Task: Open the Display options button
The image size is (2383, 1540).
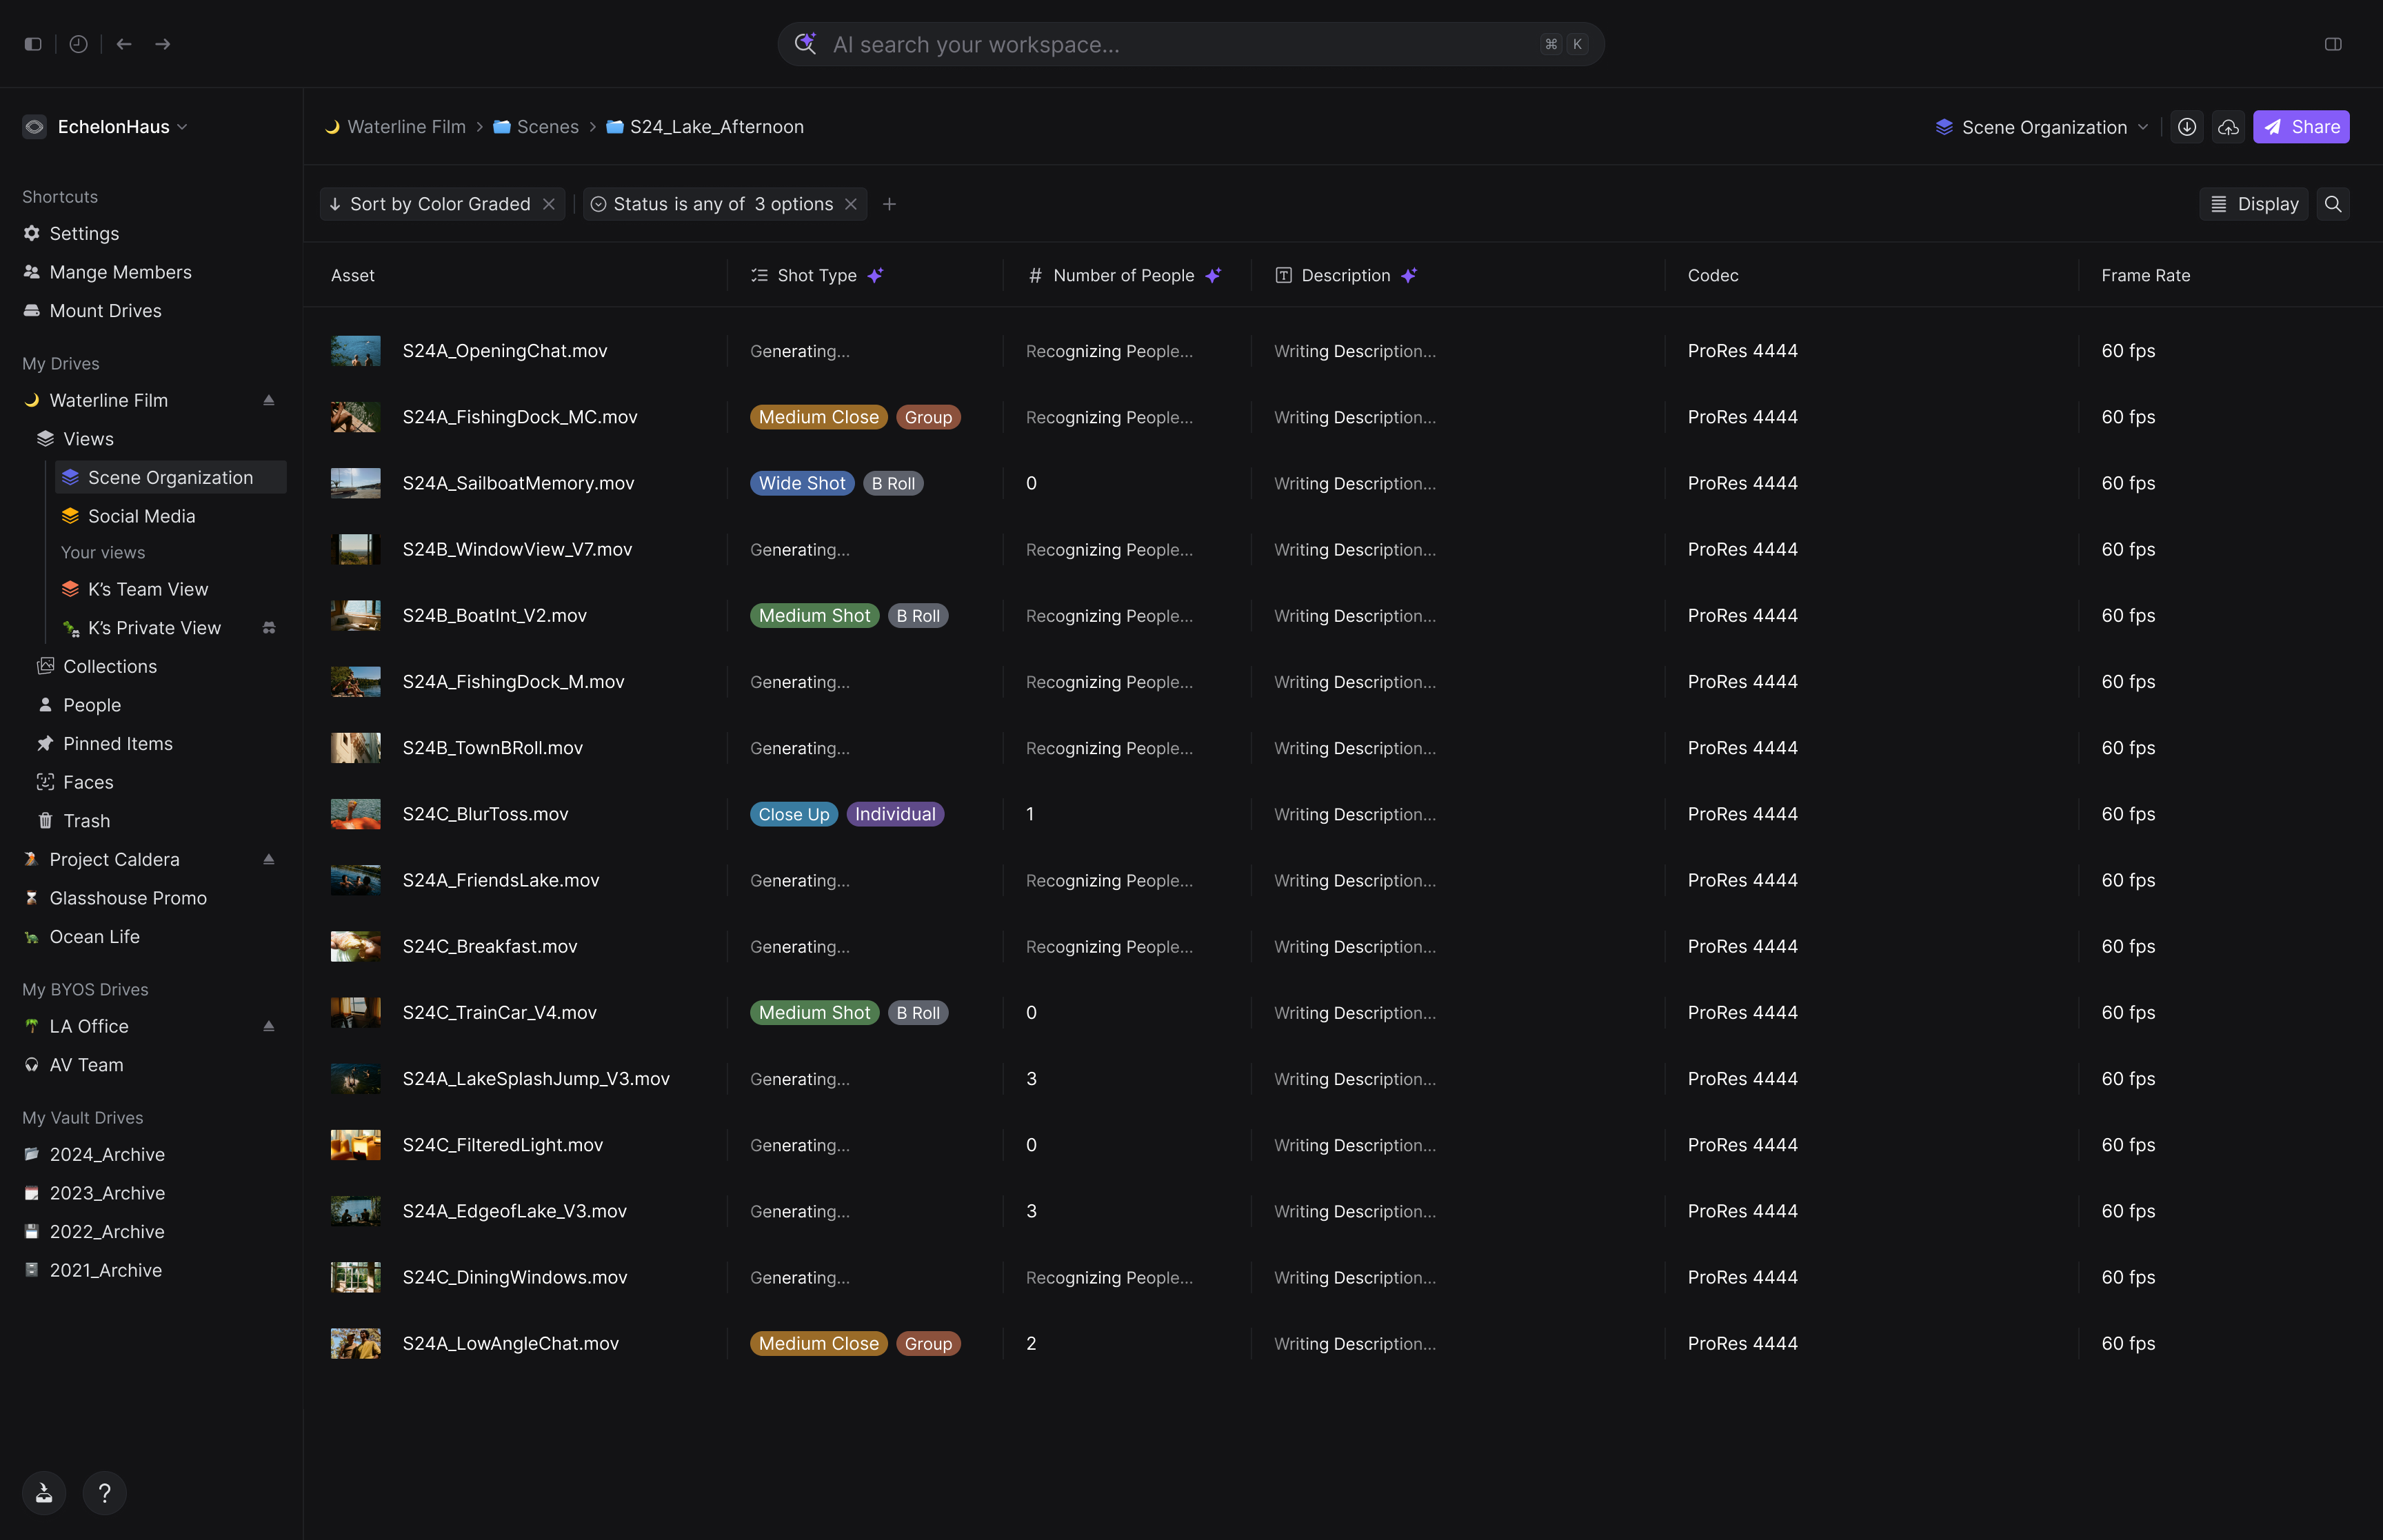Action: [x=2253, y=204]
